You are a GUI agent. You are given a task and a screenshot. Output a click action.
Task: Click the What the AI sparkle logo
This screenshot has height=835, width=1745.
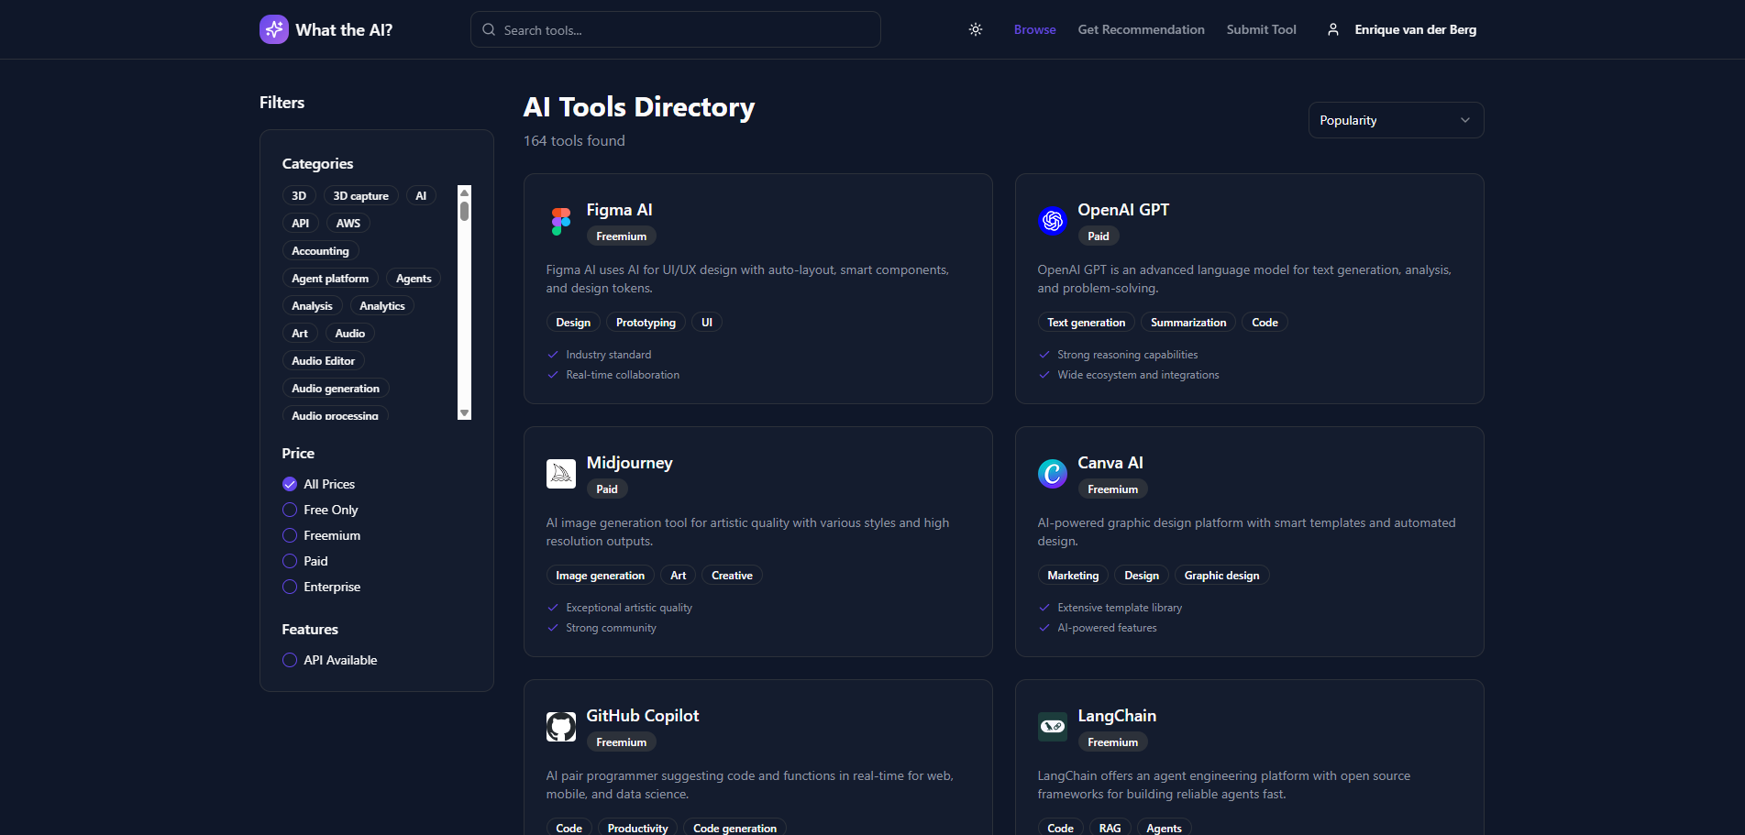[x=273, y=28]
